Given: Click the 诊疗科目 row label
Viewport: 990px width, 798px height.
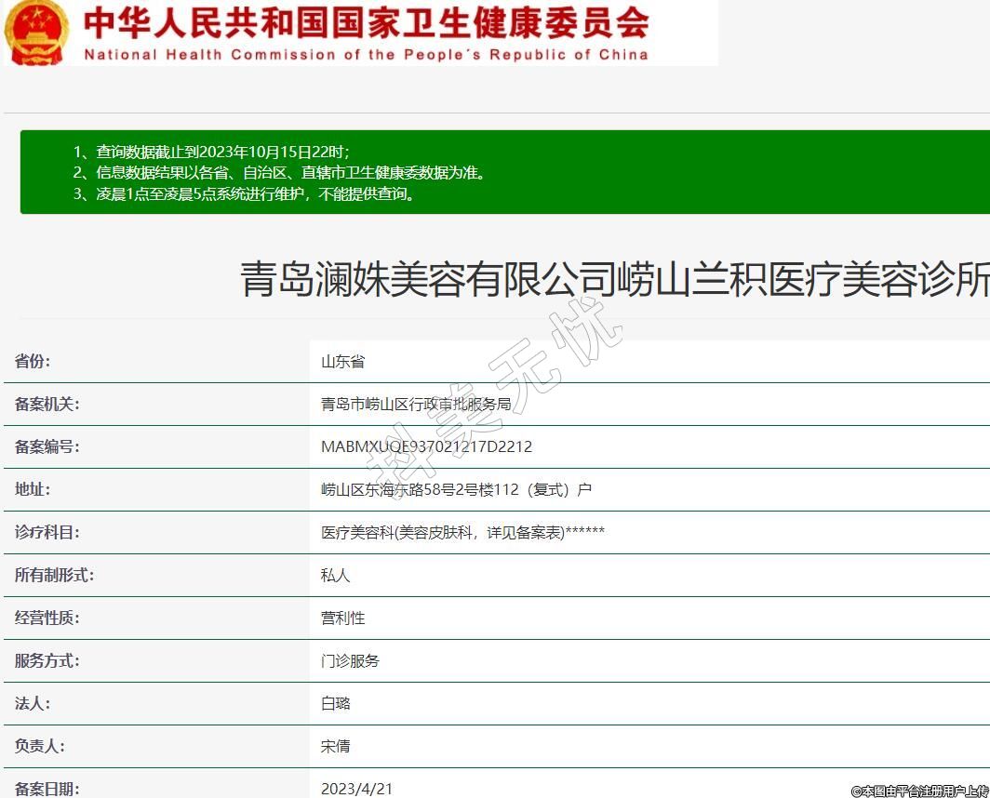Looking at the screenshot, I should pyautogui.click(x=47, y=533).
